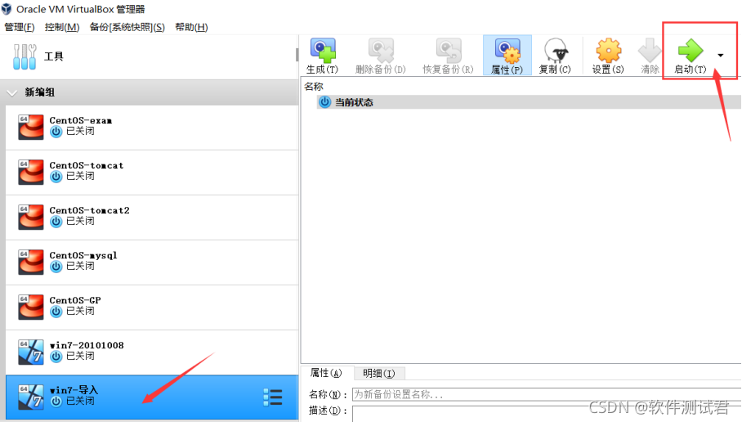Open the 帮助(H) menu
Viewport: 742px width, 422px height.
point(191,27)
